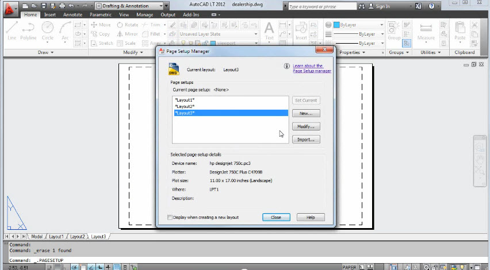Expand the Groups panel
Image resolution: width=490 pixels, height=270 pixels.
pyautogui.click(x=399, y=52)
